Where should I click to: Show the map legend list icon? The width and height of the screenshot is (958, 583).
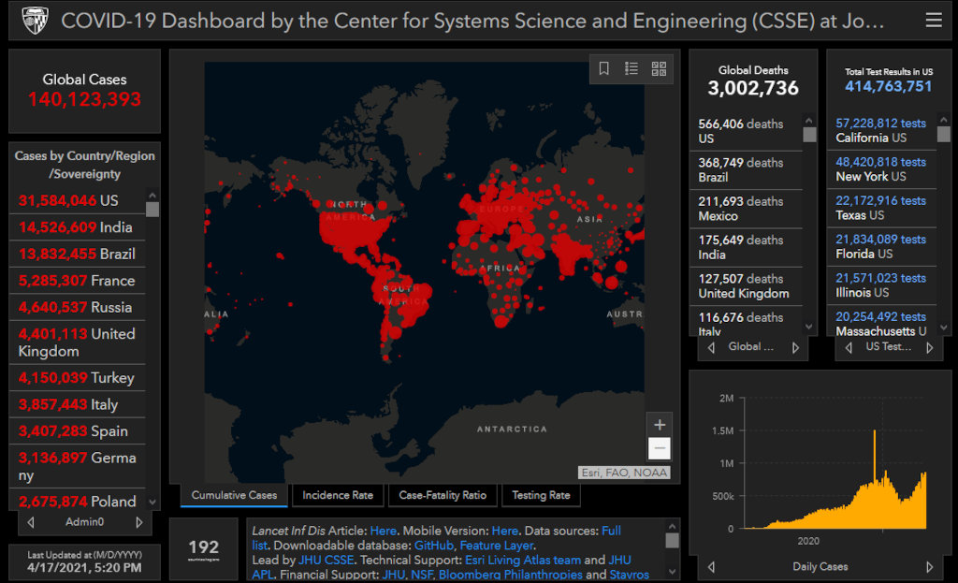(x=631, y=67)
